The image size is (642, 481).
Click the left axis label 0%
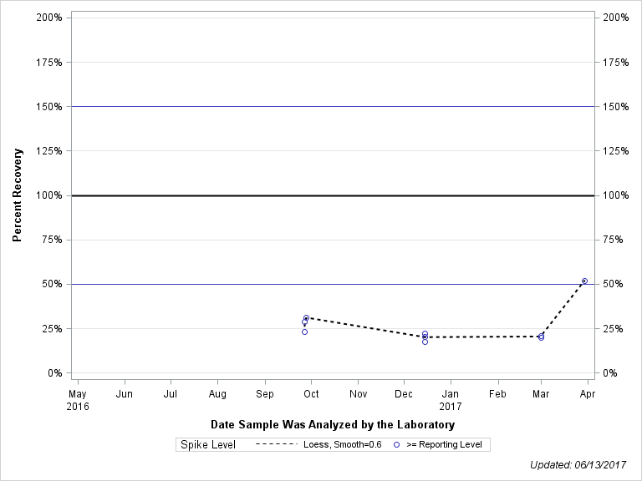[x=55, y=373]
